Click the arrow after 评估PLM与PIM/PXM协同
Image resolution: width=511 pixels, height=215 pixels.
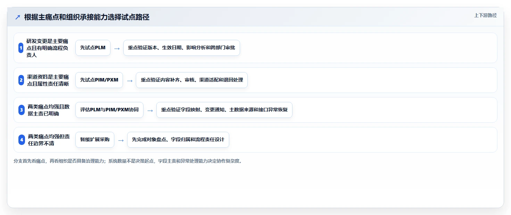point(150,110)
